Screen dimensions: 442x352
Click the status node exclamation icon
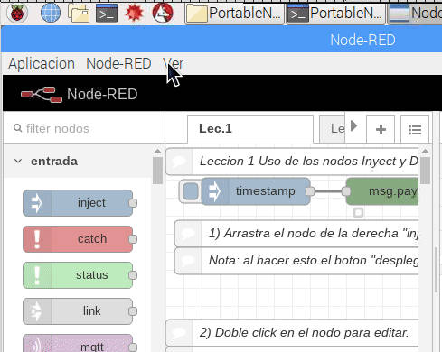(37, 275)
